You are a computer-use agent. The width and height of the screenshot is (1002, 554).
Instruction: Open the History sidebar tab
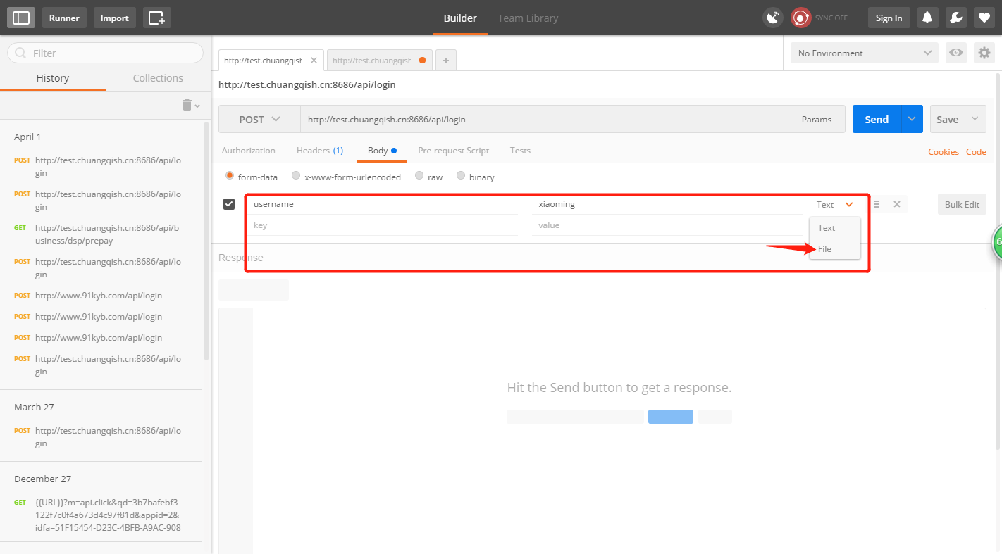(53, 78)
